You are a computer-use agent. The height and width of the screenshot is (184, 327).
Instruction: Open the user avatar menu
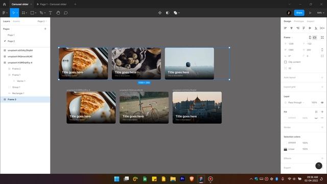(289, 13)
